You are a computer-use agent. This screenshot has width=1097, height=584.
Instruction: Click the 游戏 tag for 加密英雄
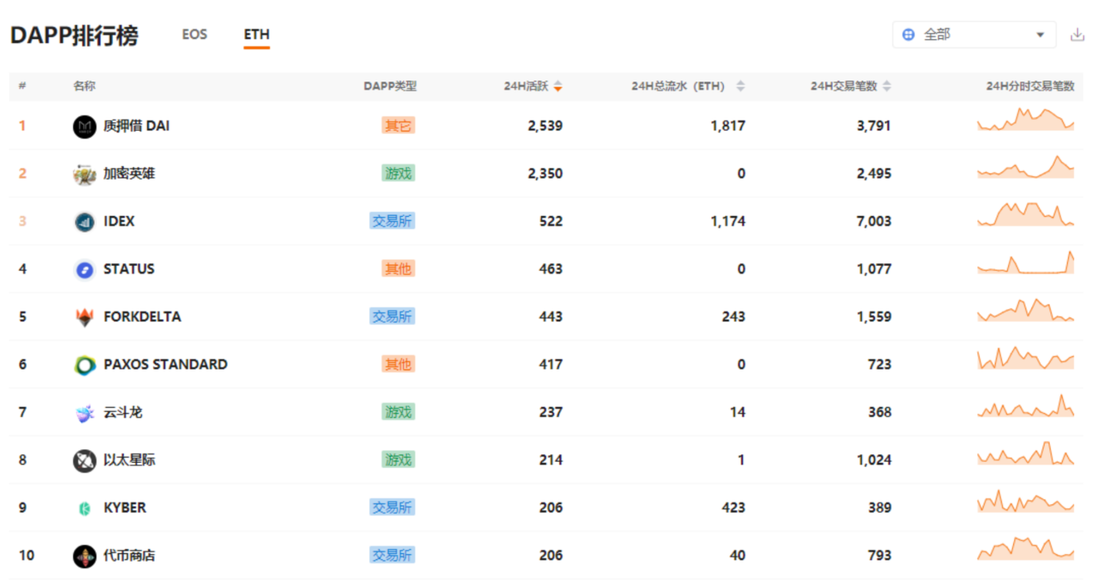(398, 174)
